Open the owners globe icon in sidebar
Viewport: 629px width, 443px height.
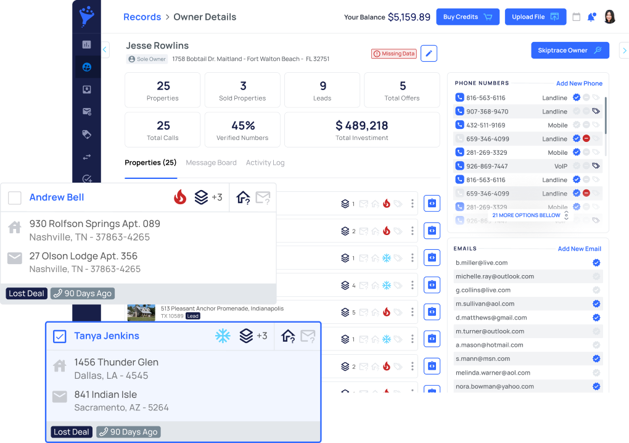[x=87, y=67]
